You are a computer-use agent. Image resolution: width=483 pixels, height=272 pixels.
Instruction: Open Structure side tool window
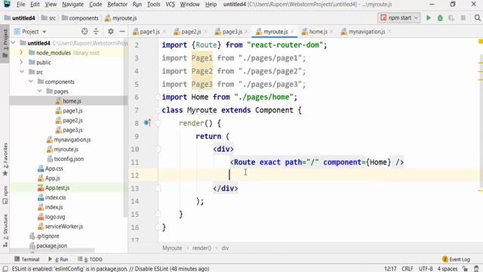(x=5, y=230)
